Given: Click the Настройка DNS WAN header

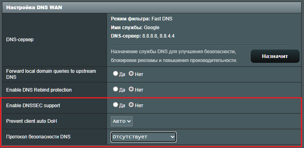Looking at the screenshot, I should (x=34, y=8).
